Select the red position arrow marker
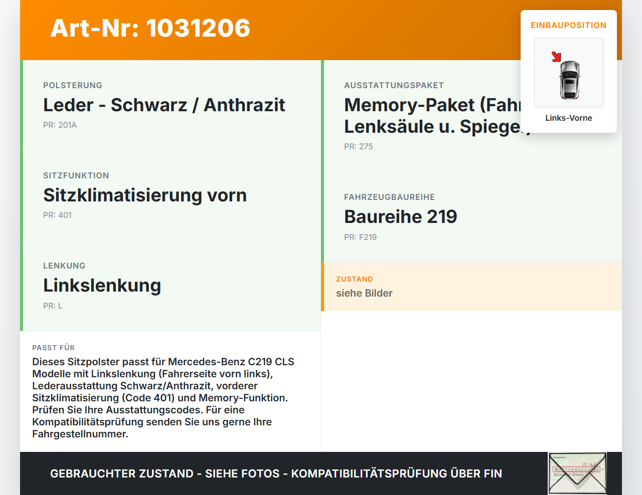 [x=556, y=56]
